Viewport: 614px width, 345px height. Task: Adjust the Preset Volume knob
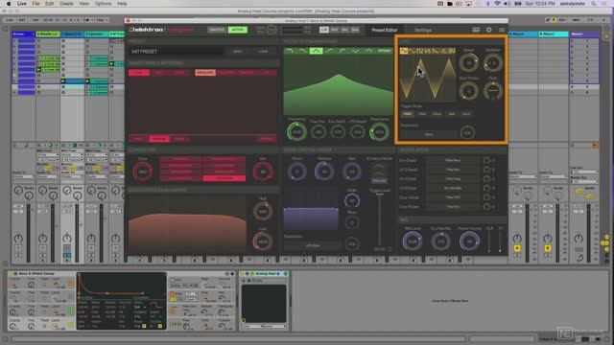(469, 241)
